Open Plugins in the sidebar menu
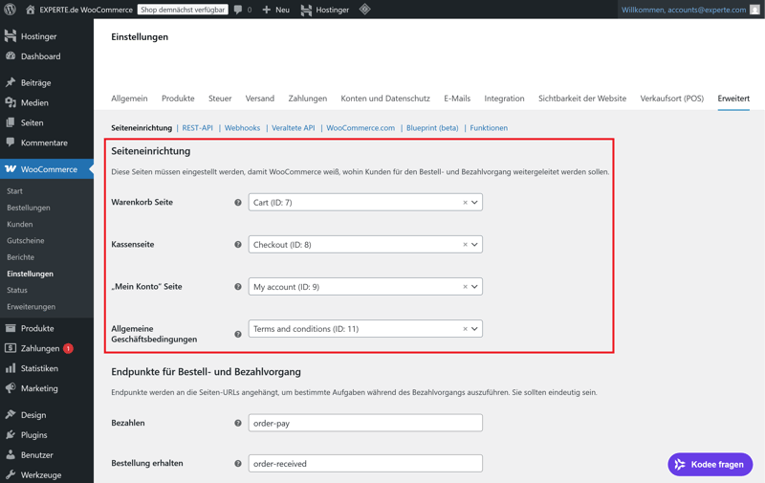The width and height of the screenshot is (765, 483). 33,435
